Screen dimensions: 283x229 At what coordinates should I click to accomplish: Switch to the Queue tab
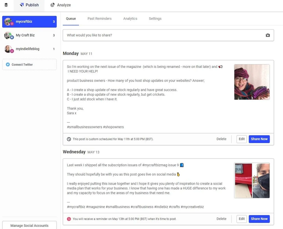click(71, 19)
